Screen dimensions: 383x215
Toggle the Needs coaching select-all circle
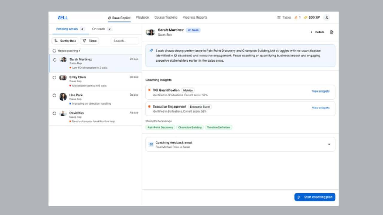(54, 51)
